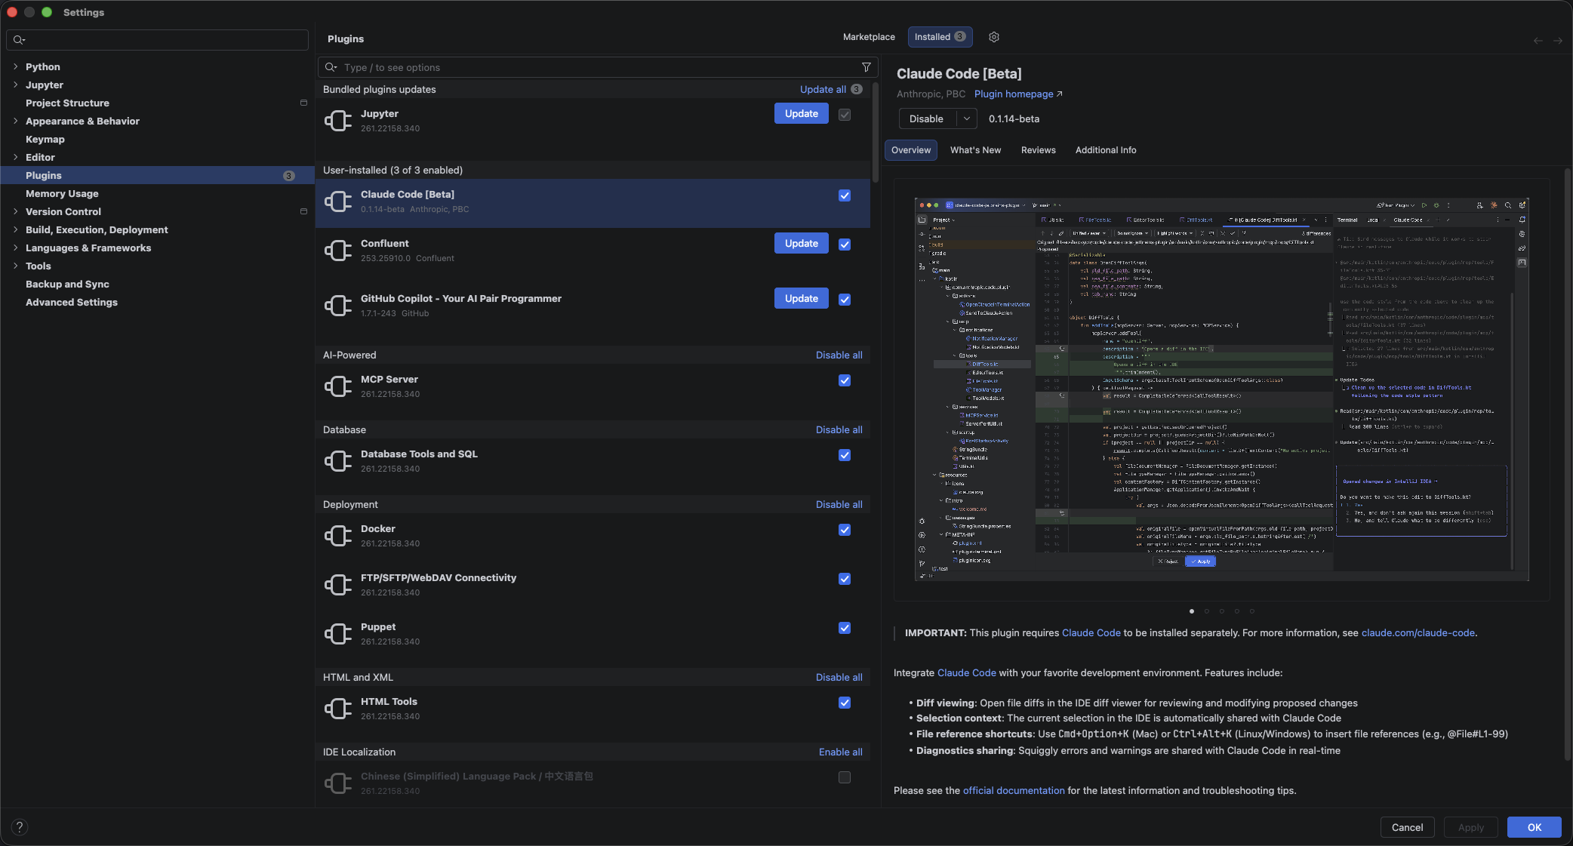Image resolution: width=1573 pixels, height=846 pixels.
Task: Toggle the Confluent plugin checkbox
Action: point(845,245)
